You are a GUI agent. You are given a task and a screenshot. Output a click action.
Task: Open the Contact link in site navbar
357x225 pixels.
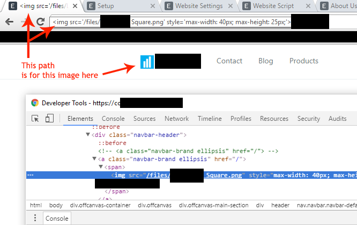229,61
